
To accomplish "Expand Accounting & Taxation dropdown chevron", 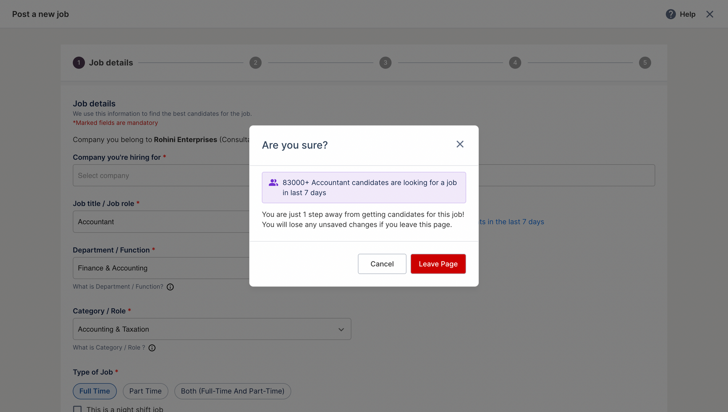I will tap(341, 329).
